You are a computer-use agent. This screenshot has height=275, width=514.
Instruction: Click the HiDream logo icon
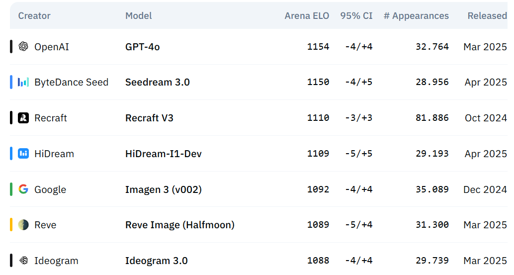pyautogui.click(x=23, y=154)
